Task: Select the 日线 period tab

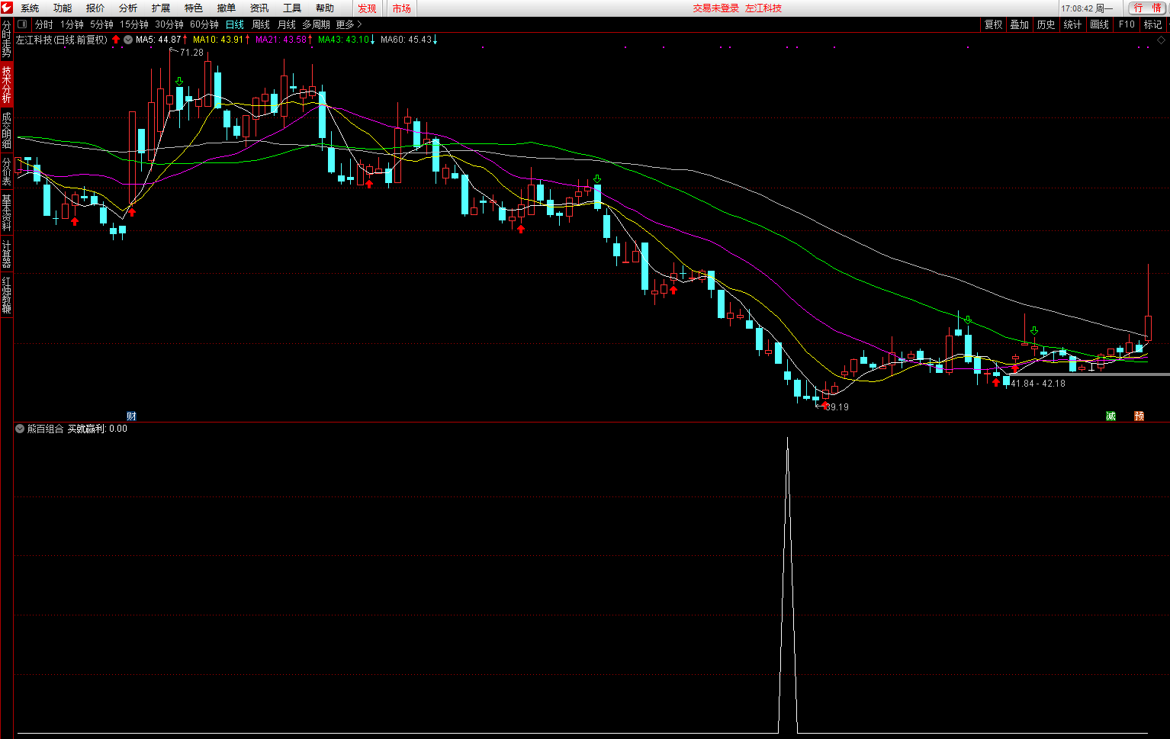Action: pyautogui.click(x=235, y=24)
